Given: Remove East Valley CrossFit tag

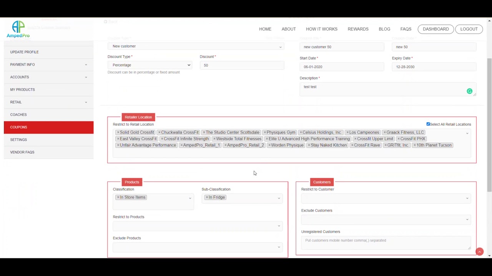Looking at the screenshot, I should pos(118,139).
